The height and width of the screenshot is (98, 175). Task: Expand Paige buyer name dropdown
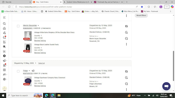tap(29, 71)
